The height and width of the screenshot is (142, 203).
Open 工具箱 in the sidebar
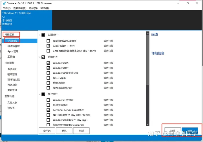click(x=11, y=57)
